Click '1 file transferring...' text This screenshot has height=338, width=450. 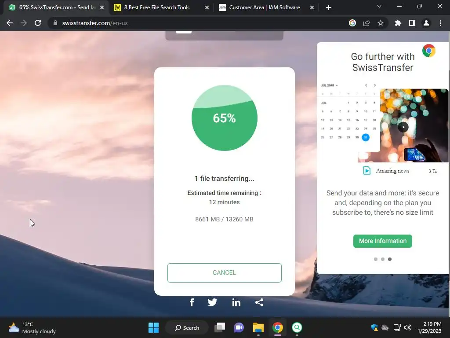pyautogui.click(x=225, y=179)
